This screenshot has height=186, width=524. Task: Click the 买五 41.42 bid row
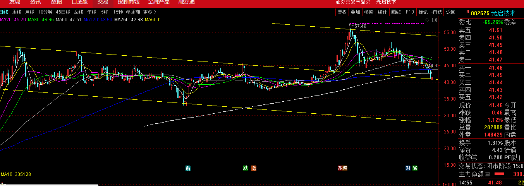click(x=491, y=97)
